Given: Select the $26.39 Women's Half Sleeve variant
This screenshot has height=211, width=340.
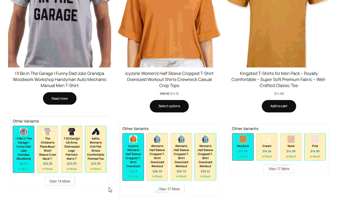Looking at the screenshot, I should (x=157, y=157).
